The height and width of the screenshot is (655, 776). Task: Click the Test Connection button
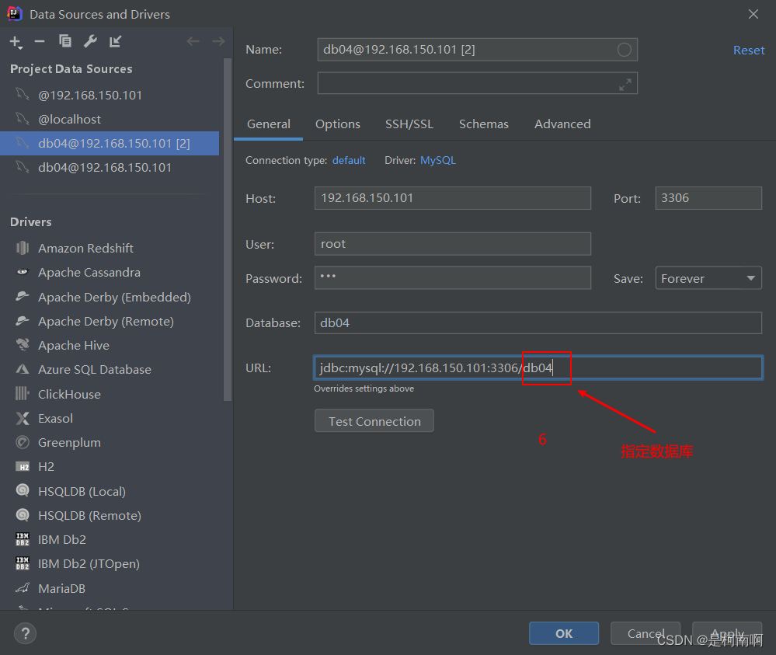pyautogui.click(x=374, y=420)
